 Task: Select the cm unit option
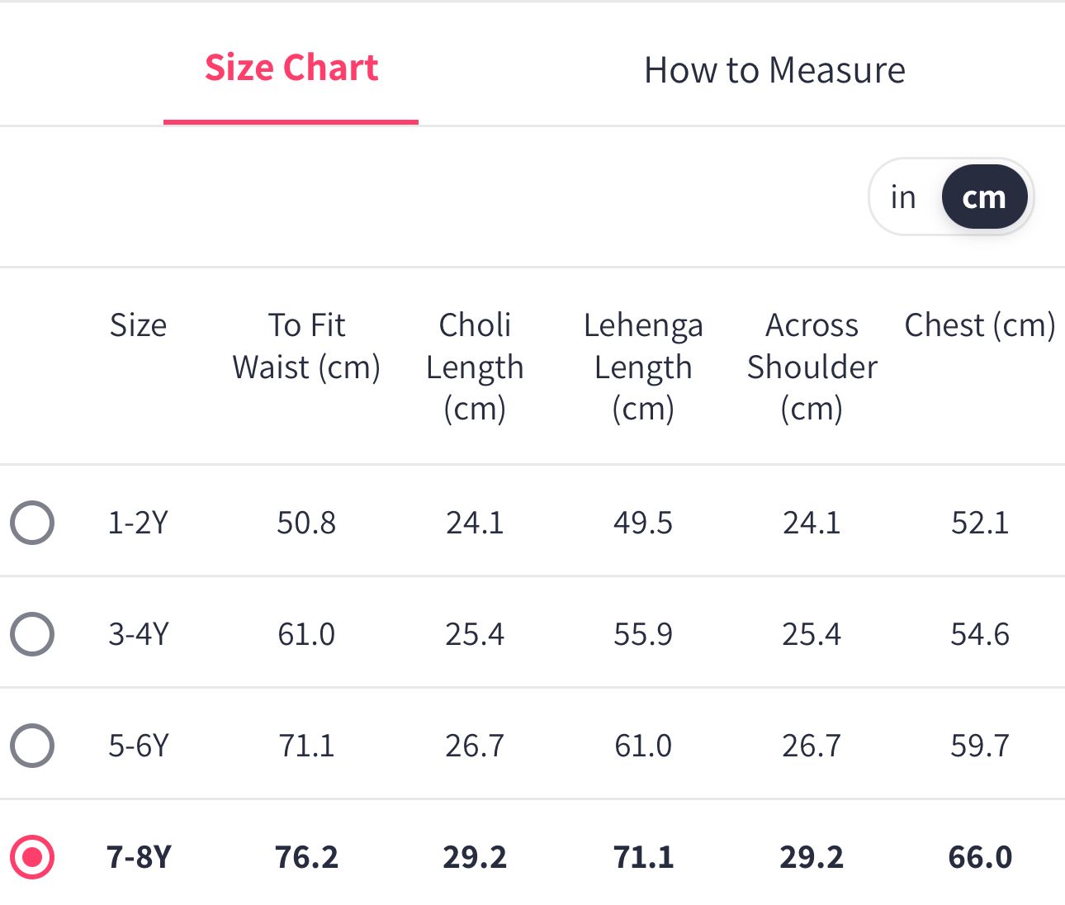point(984,197)
